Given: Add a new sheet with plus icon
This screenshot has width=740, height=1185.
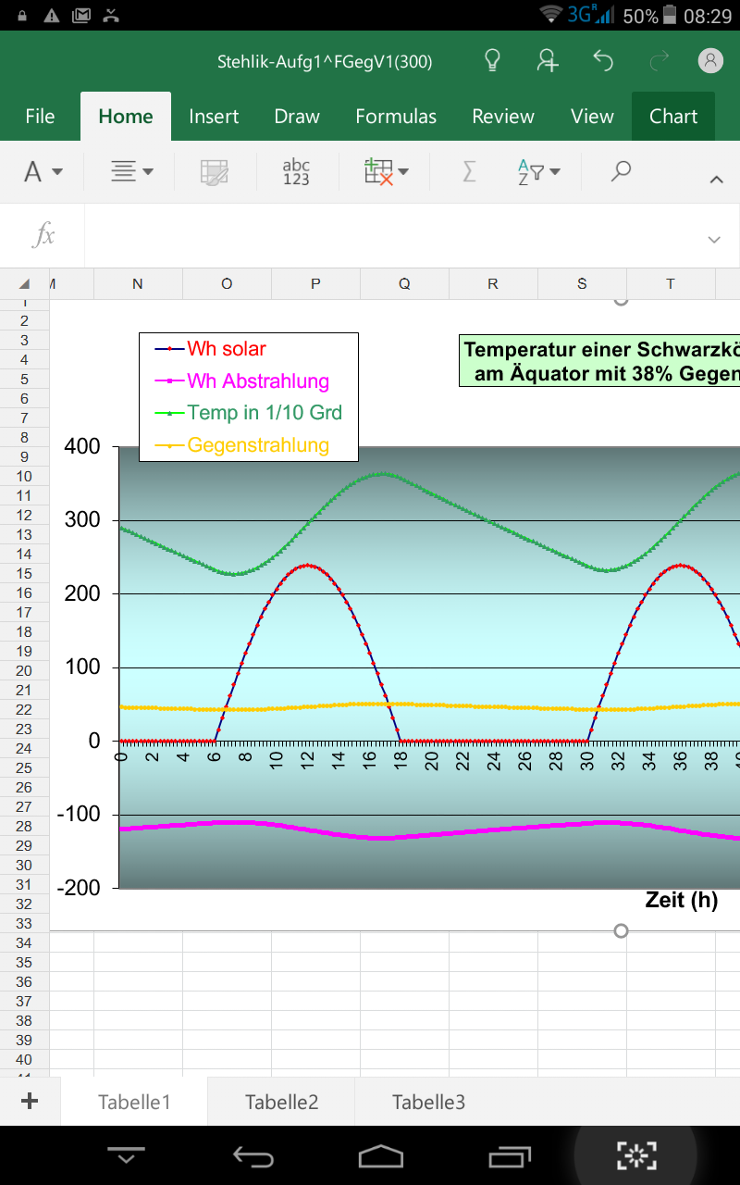Looking at the screenshot, I should 30,1101.
